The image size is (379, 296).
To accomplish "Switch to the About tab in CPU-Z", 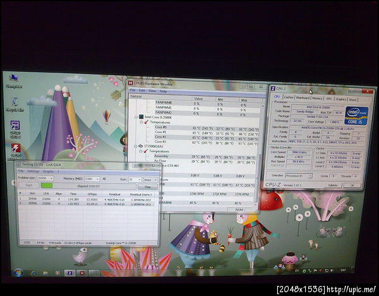I will click(x=352, y=100).
